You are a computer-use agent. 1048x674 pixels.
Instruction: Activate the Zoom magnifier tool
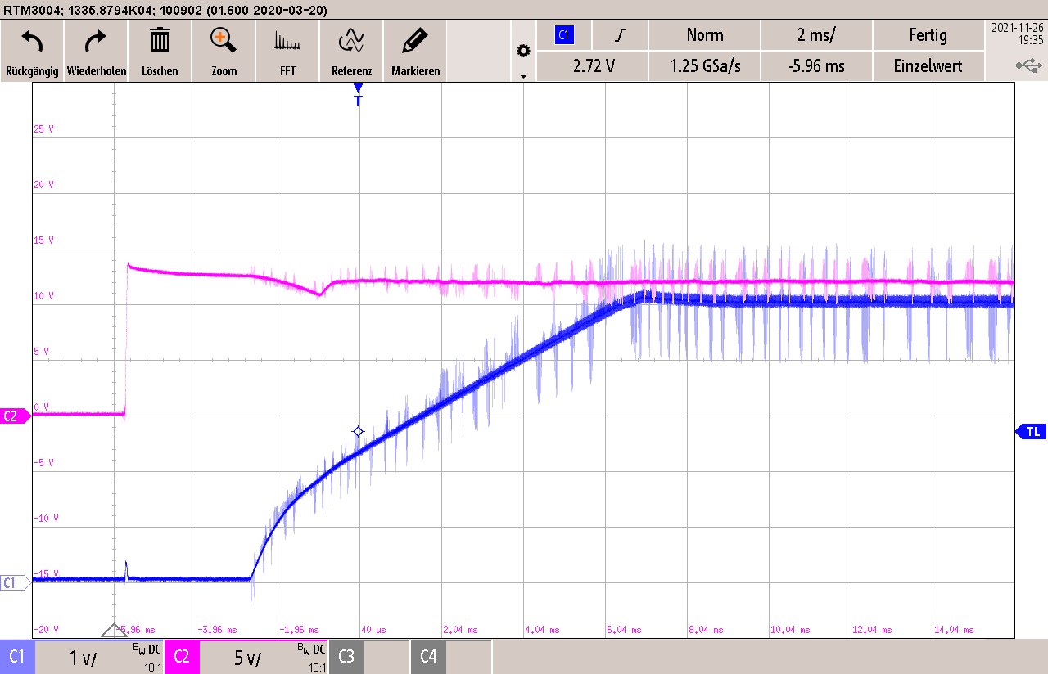[224, 40]
